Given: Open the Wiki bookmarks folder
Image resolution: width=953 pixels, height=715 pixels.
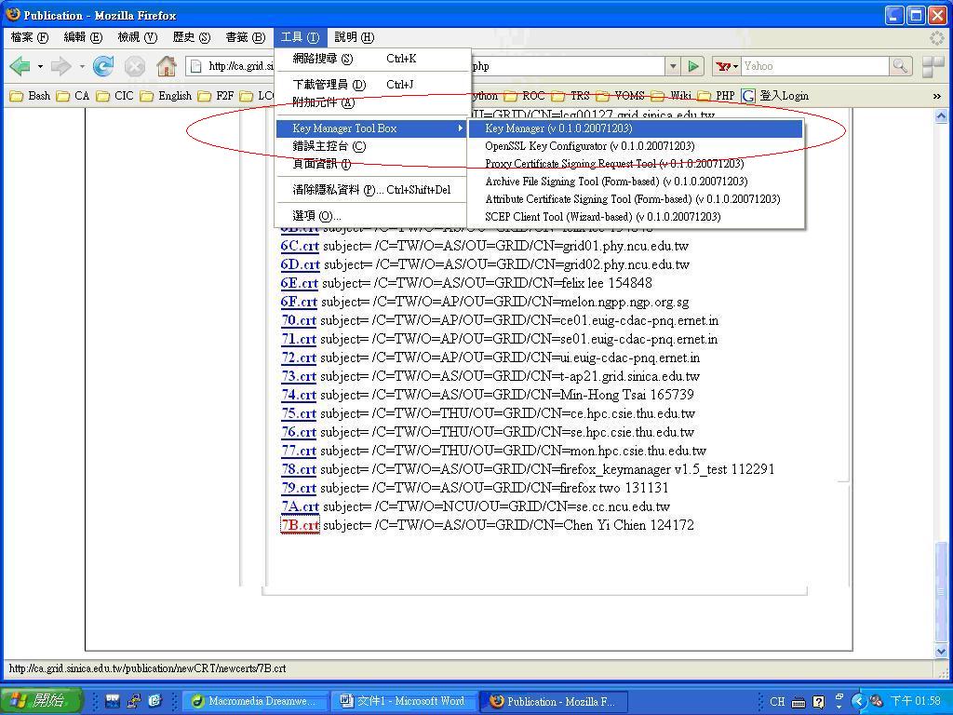Looking at the screenshot, I should pyautogui.click(x=672, y=96).
